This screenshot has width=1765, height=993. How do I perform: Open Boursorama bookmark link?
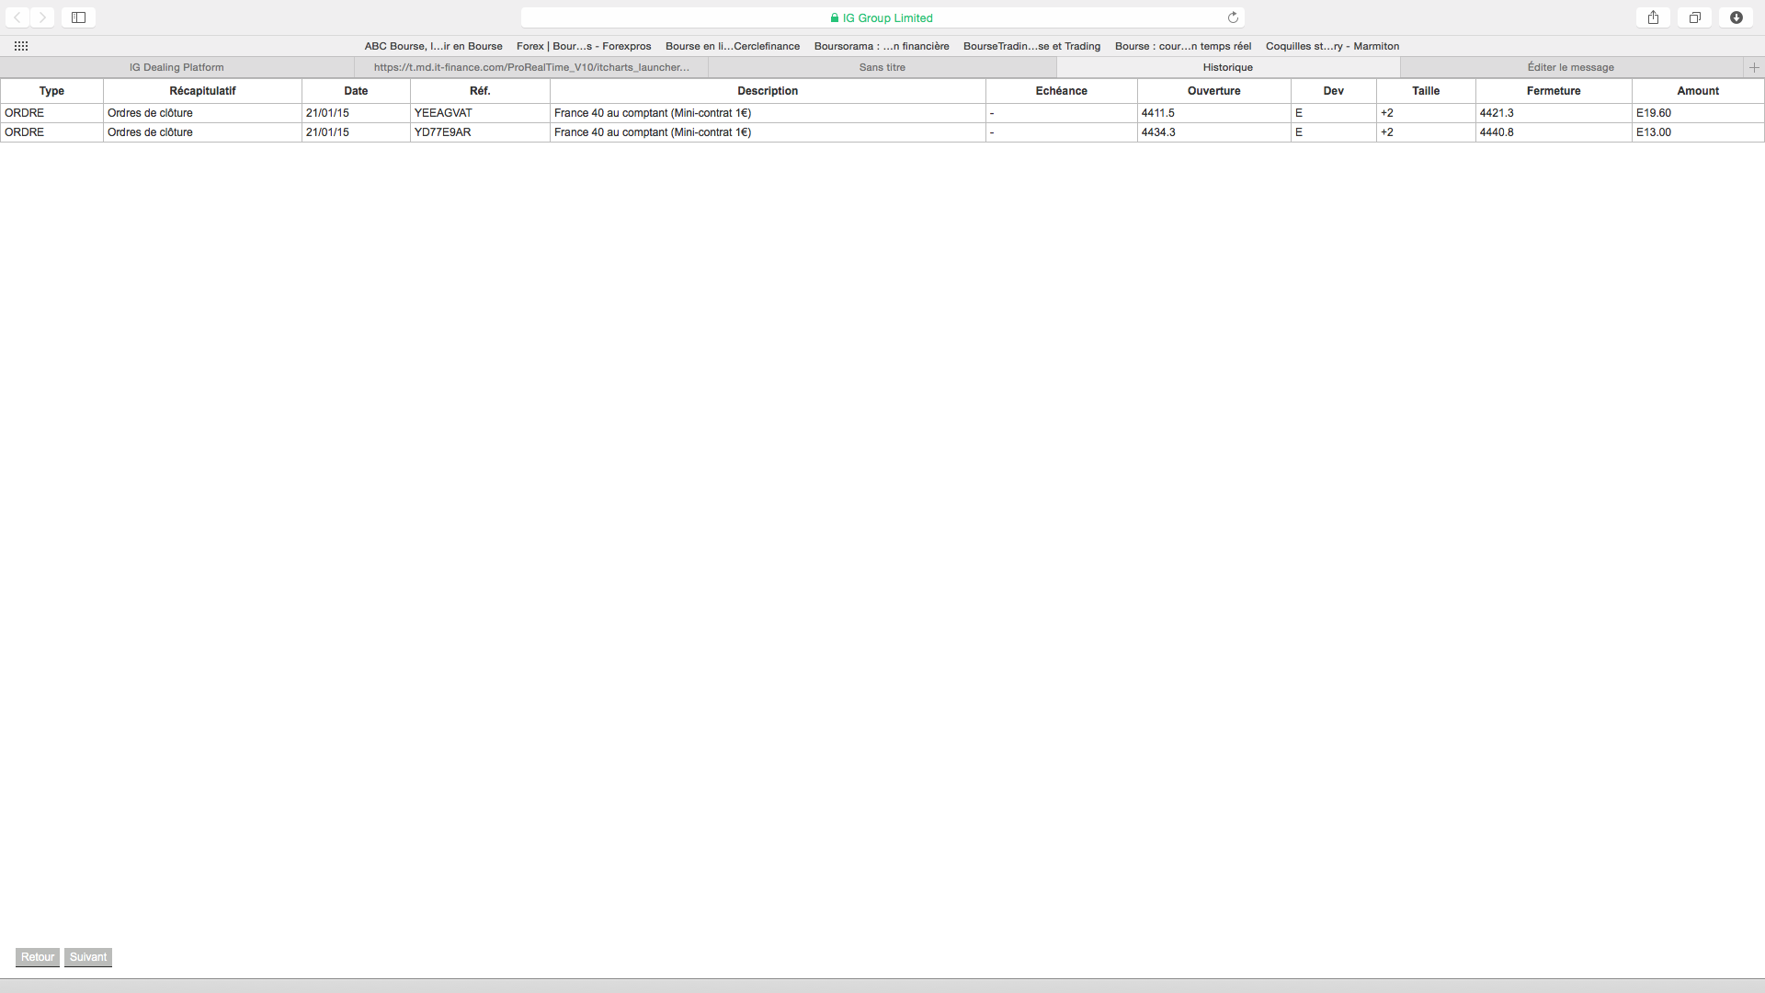(x=881, y=46)
